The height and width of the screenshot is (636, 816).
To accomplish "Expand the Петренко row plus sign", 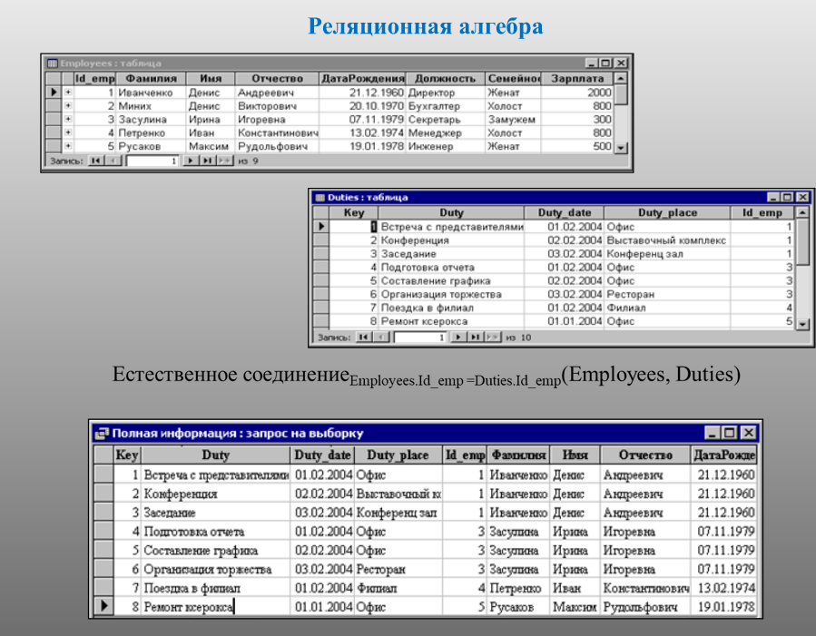I will click(68, 132).
